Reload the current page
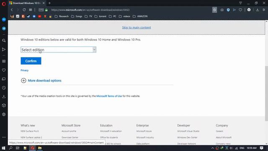The image size is (268, 151). pyautogui.click(x=24, y=10)
